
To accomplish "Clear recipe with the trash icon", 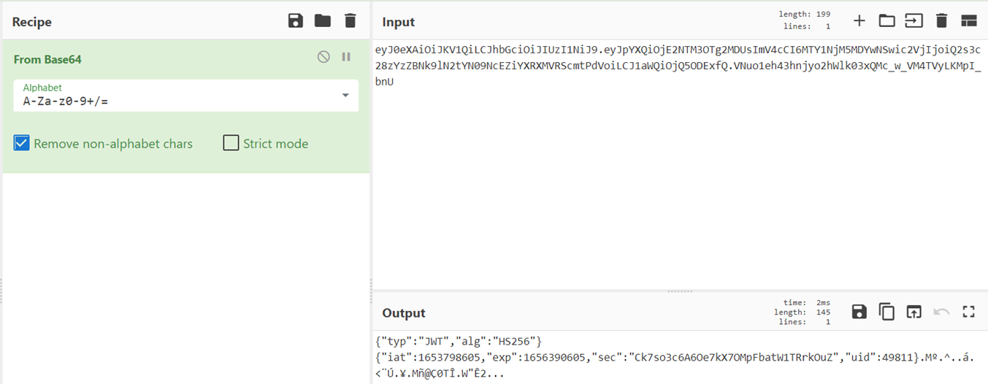I will 351,20.
